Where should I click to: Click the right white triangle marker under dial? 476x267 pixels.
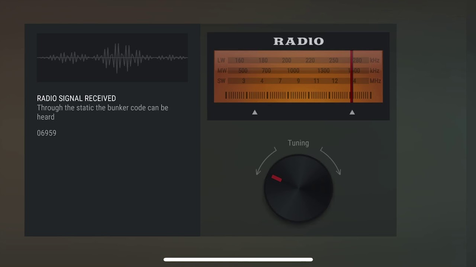click(x=352, y=112)
